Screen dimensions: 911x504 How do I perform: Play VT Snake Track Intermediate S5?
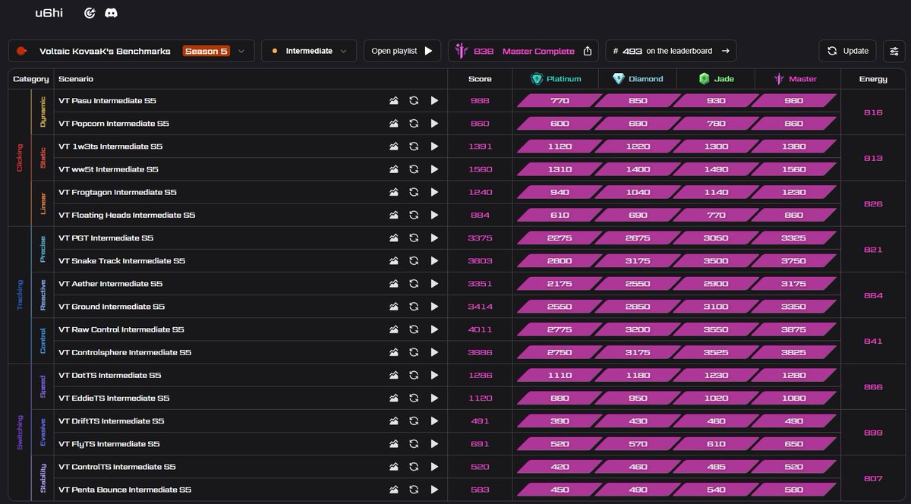pos(434,260)
